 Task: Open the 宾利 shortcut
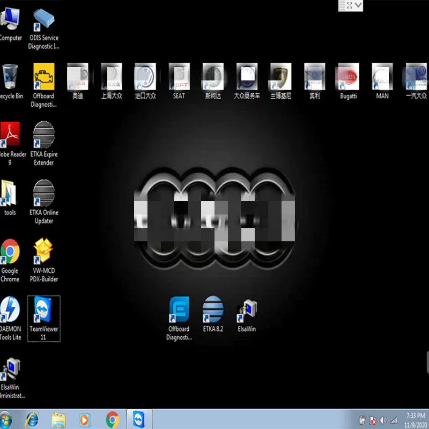(315, 82)
